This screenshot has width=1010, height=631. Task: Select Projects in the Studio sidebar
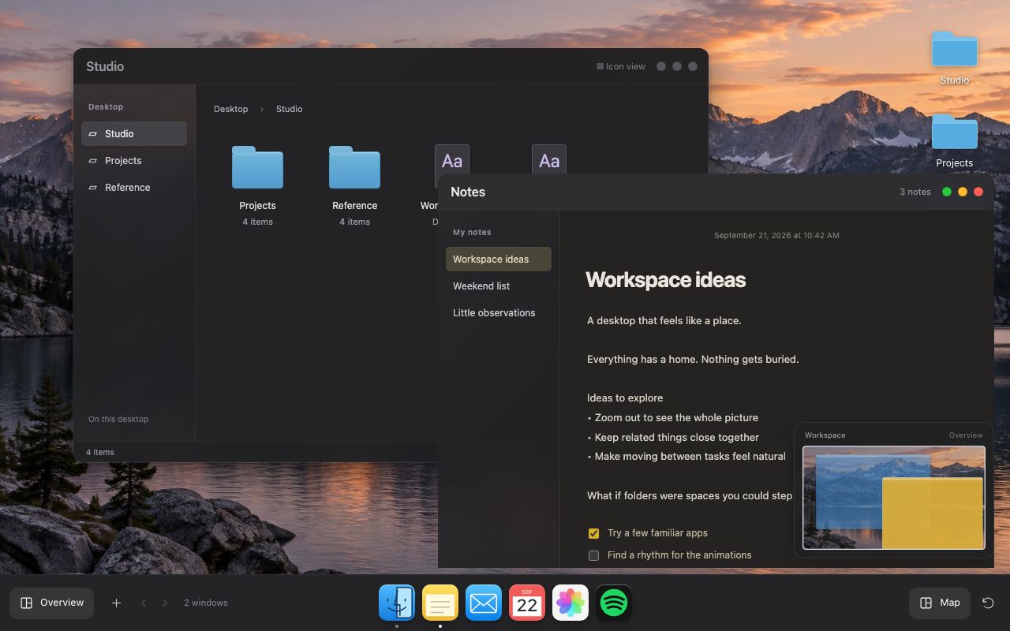[134, 160]
